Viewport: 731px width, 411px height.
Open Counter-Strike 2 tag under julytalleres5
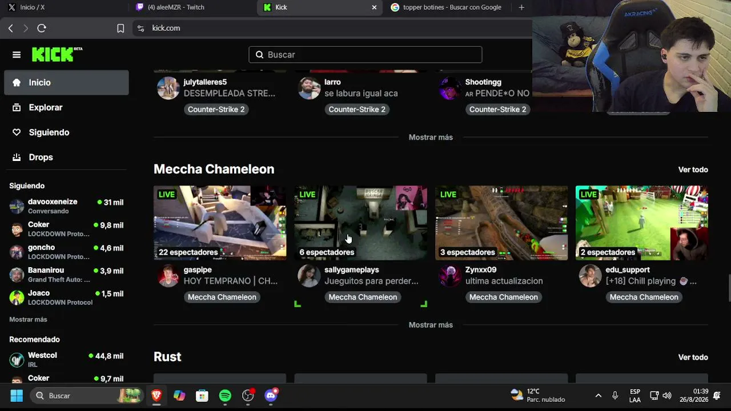coord(216,110)
